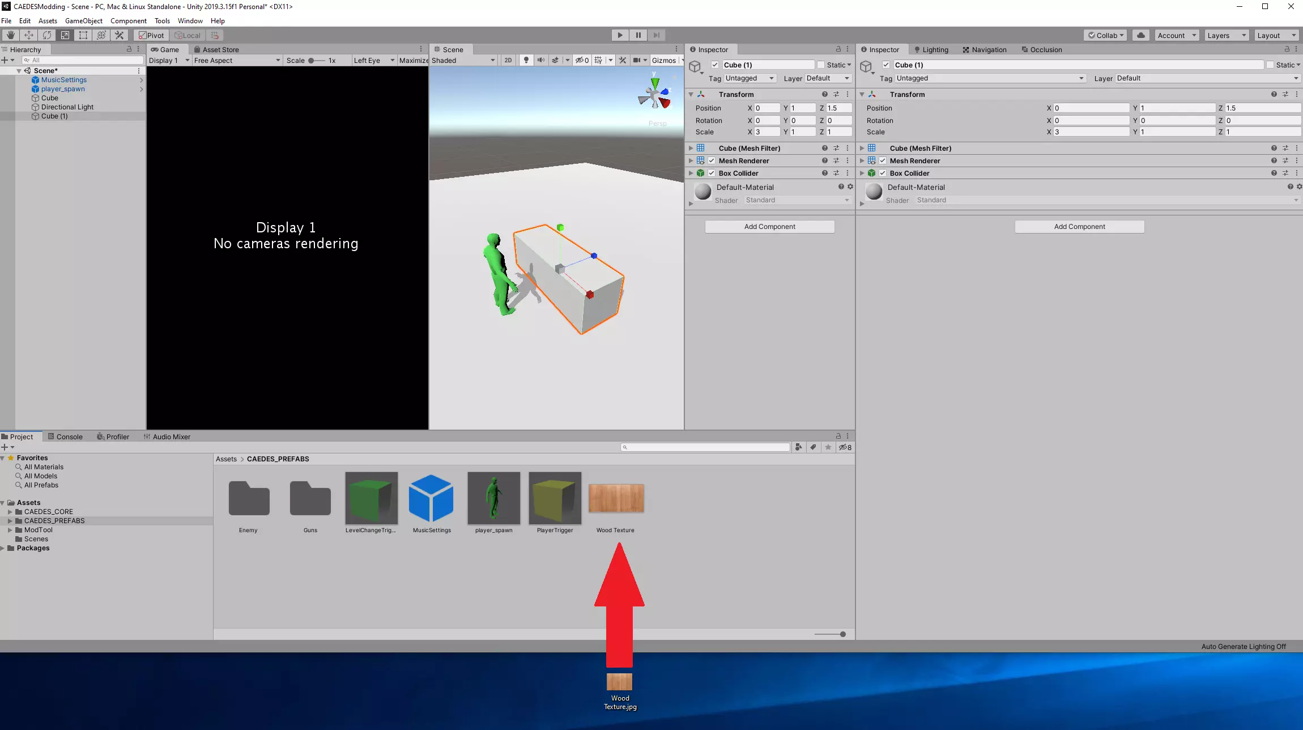The height and width of the screenshot is (730, 1303).
Task: Uncheck Mesh Renderer in right Inspector
Action: (x=883, y=161)
